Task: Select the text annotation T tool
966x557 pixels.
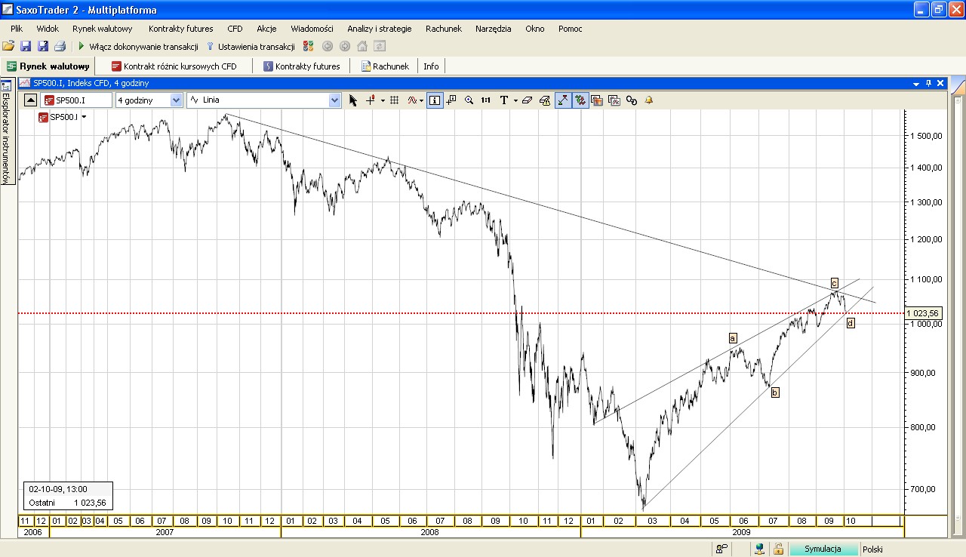Action: (x=504, y=100)
